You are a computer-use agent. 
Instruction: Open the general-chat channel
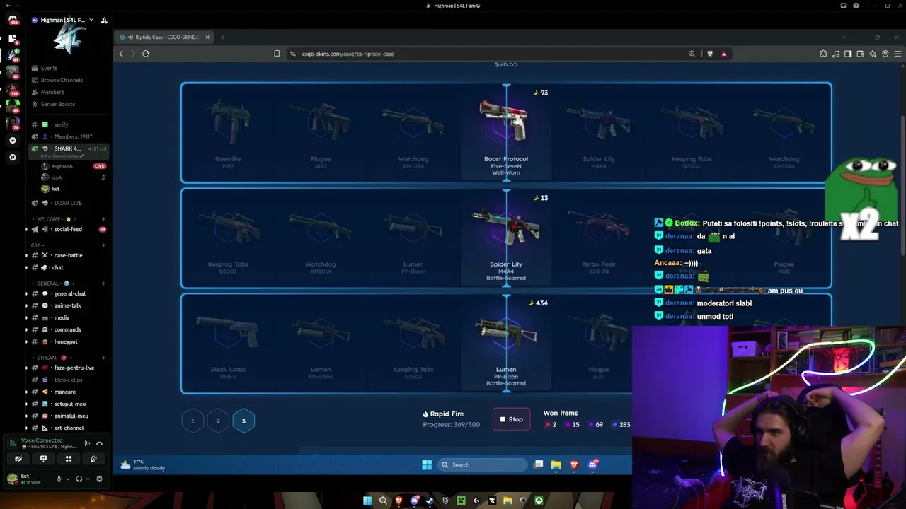pyautogui.click(x=69, y=293)
